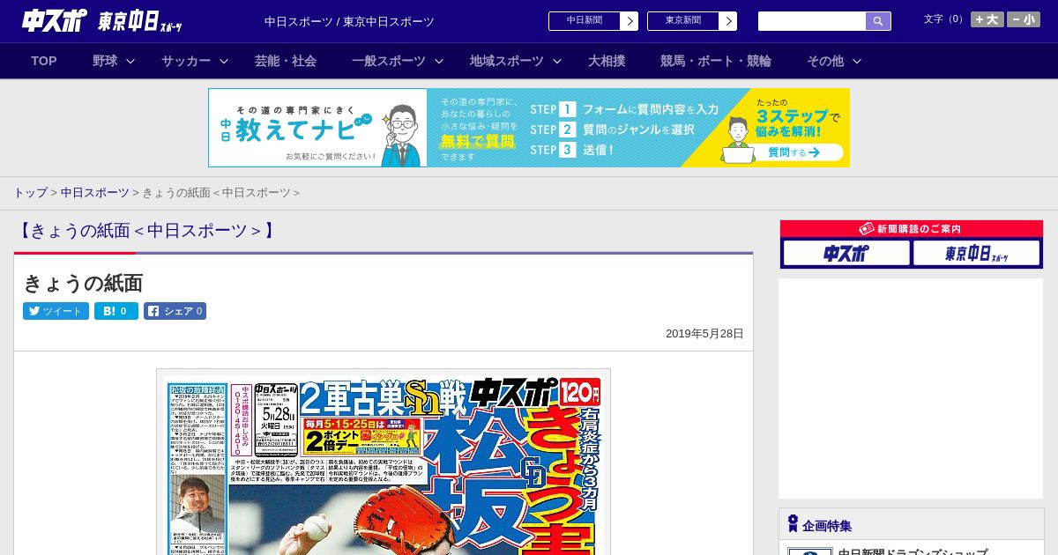Open the 大相撲 menu item
Image resolution: width=1058 pixels, height=555 pixels.
coord(607,61)
